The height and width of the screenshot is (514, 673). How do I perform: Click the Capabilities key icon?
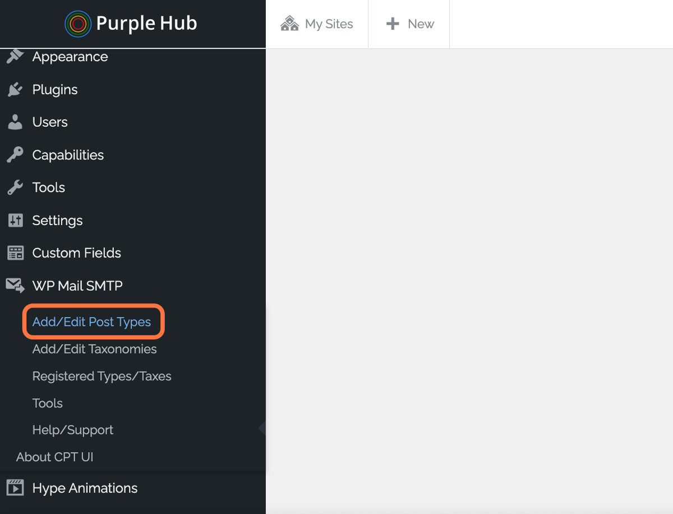click(x=15, y=155)
